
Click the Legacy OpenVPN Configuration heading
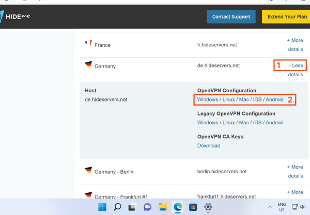pyautogui.click(x=236, y=113)
